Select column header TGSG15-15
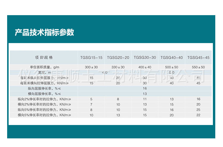The width and height of the screenshot is (223, 147). 91,58
